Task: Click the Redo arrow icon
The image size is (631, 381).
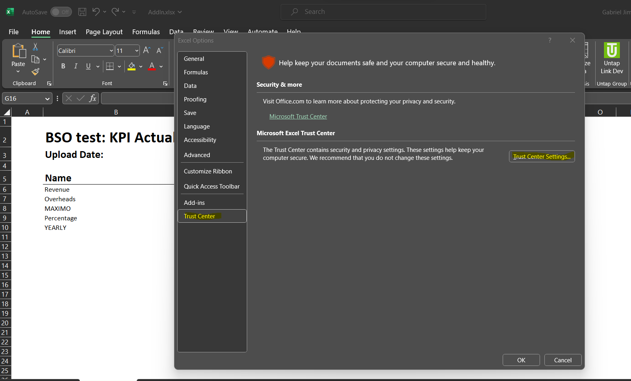Action: click(115, 12)
